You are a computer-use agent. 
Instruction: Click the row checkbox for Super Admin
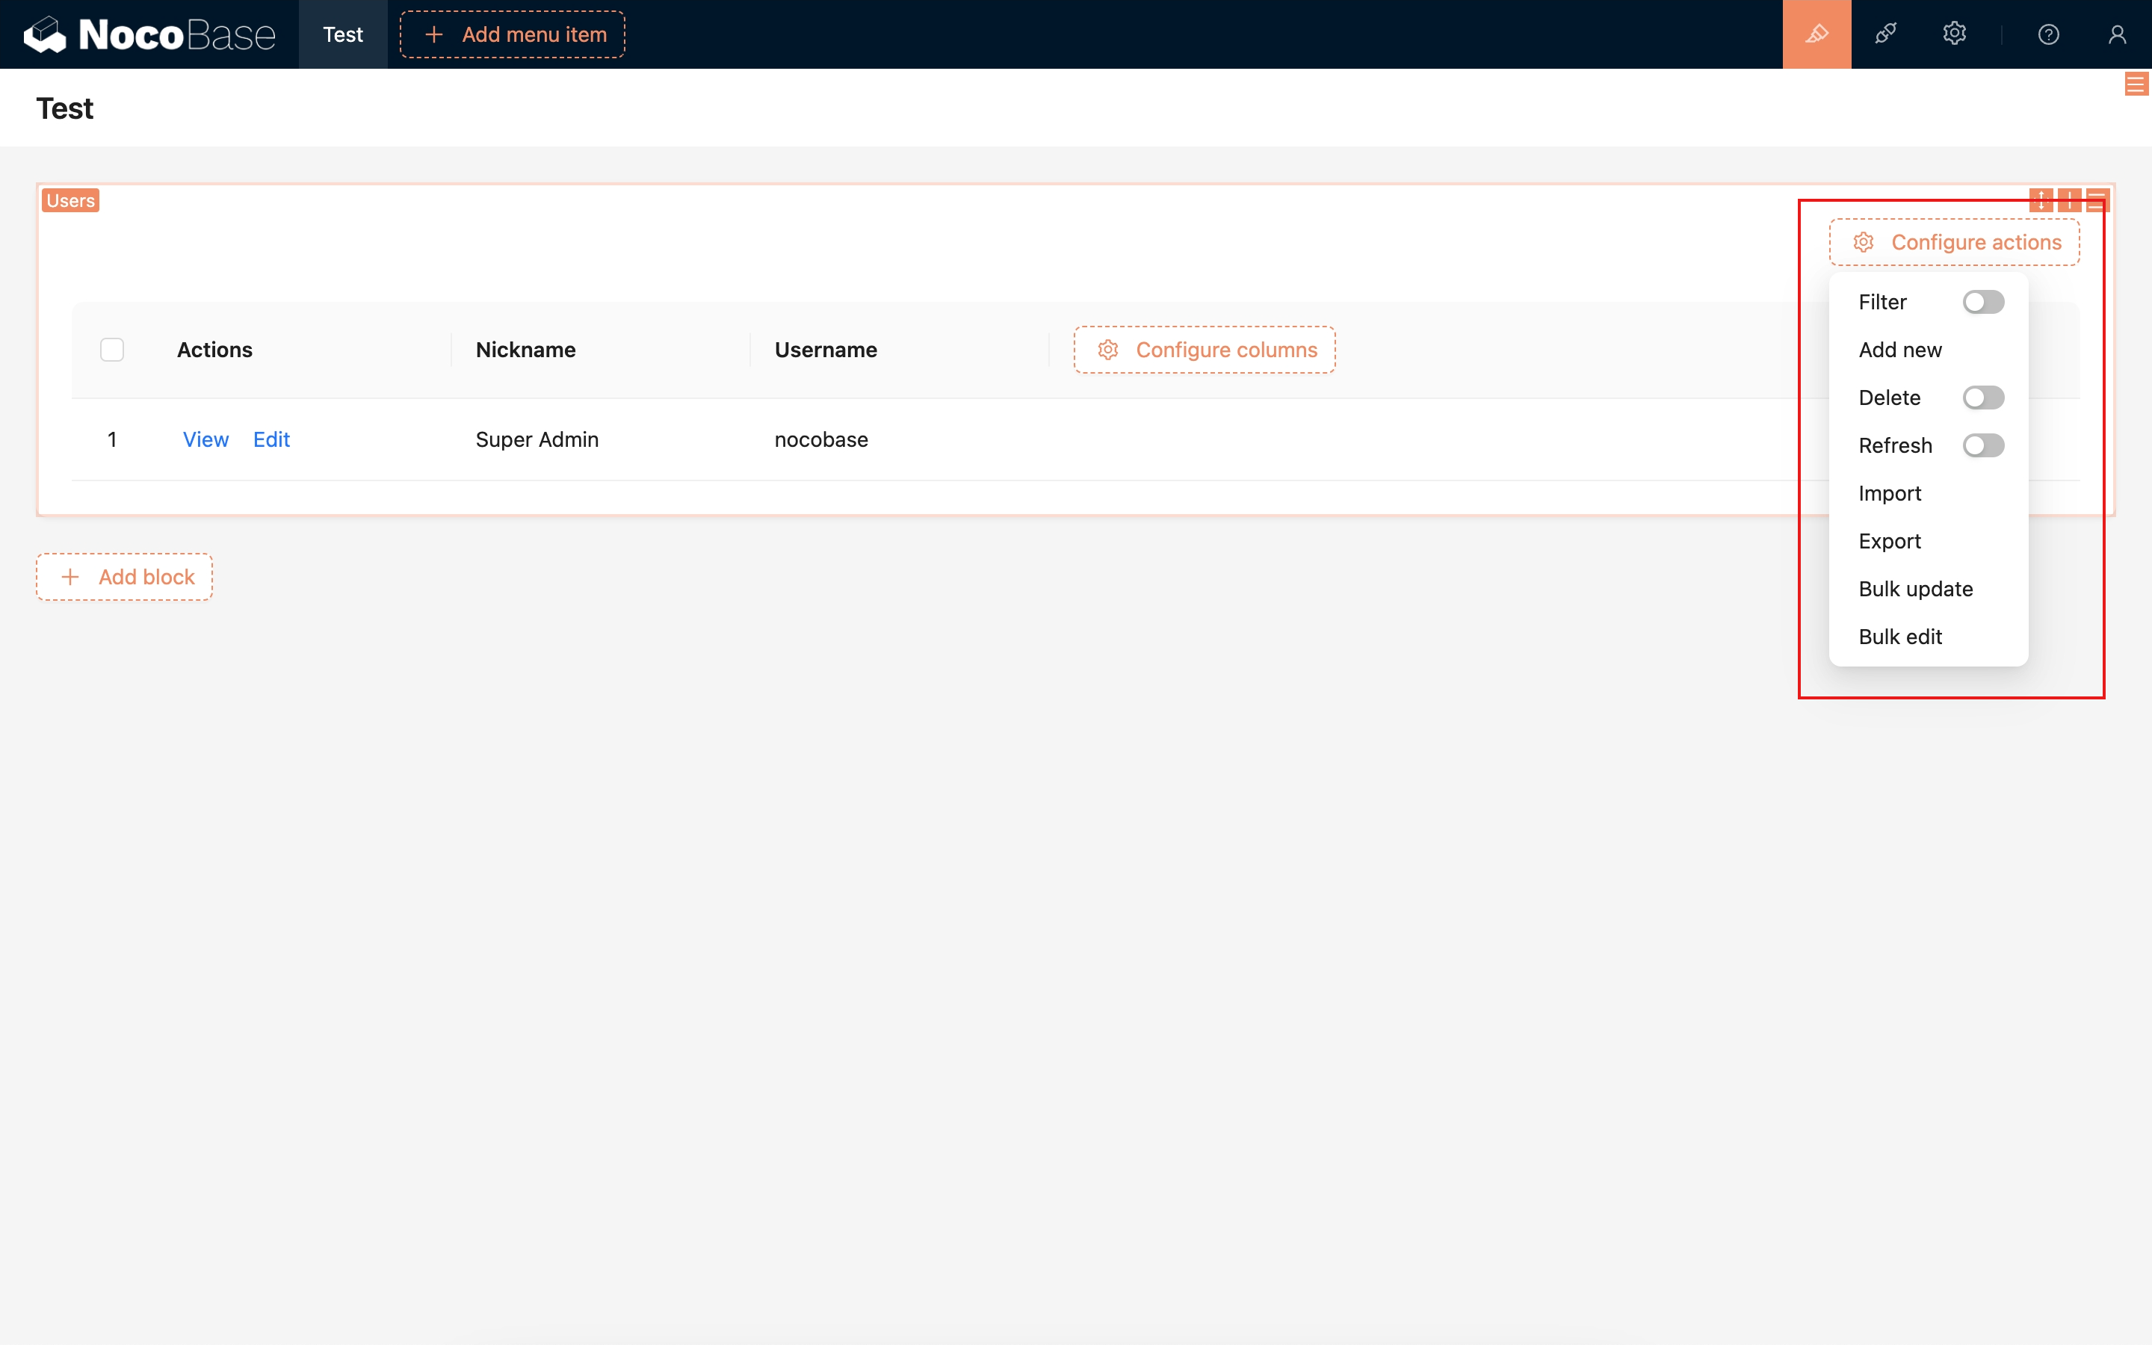pyautogui.click(x=111, y=439)
